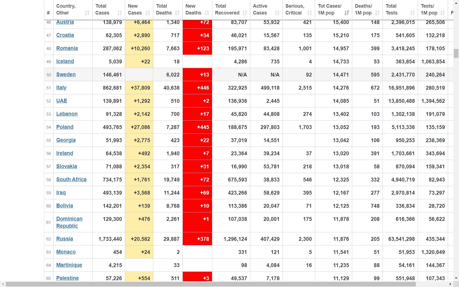459x287 pixels.
Task: Select Monaco's total cases 454
Action: (109, 252)
